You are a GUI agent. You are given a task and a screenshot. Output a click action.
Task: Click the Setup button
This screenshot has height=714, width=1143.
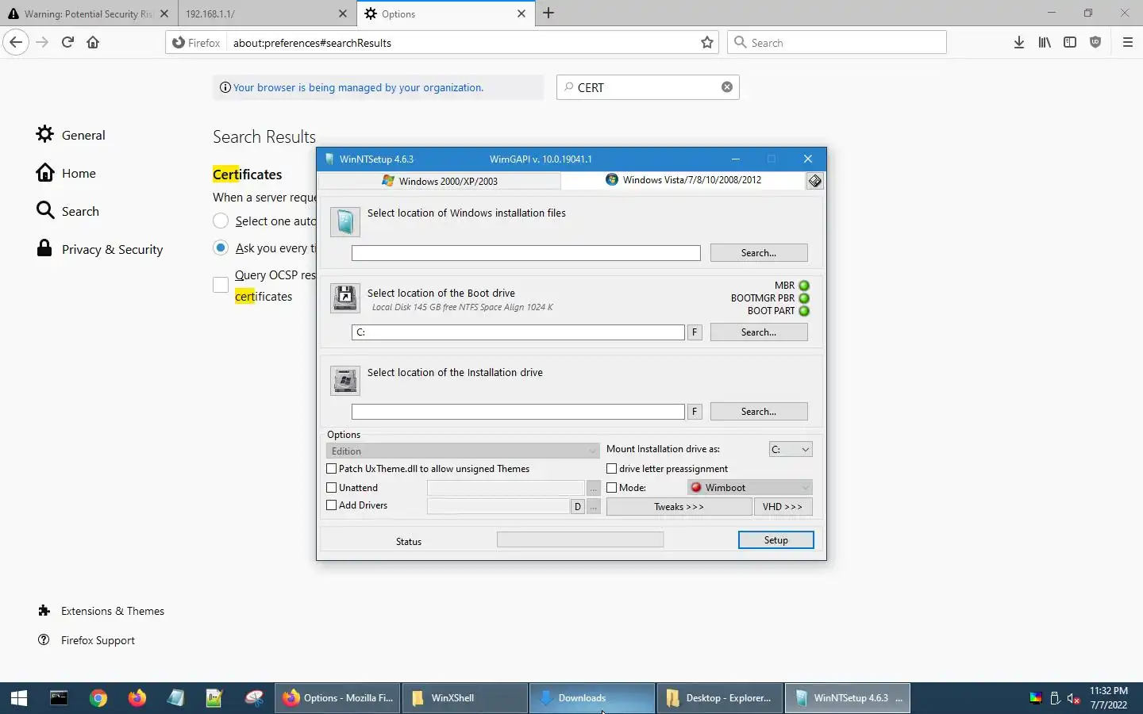[776, 540]
